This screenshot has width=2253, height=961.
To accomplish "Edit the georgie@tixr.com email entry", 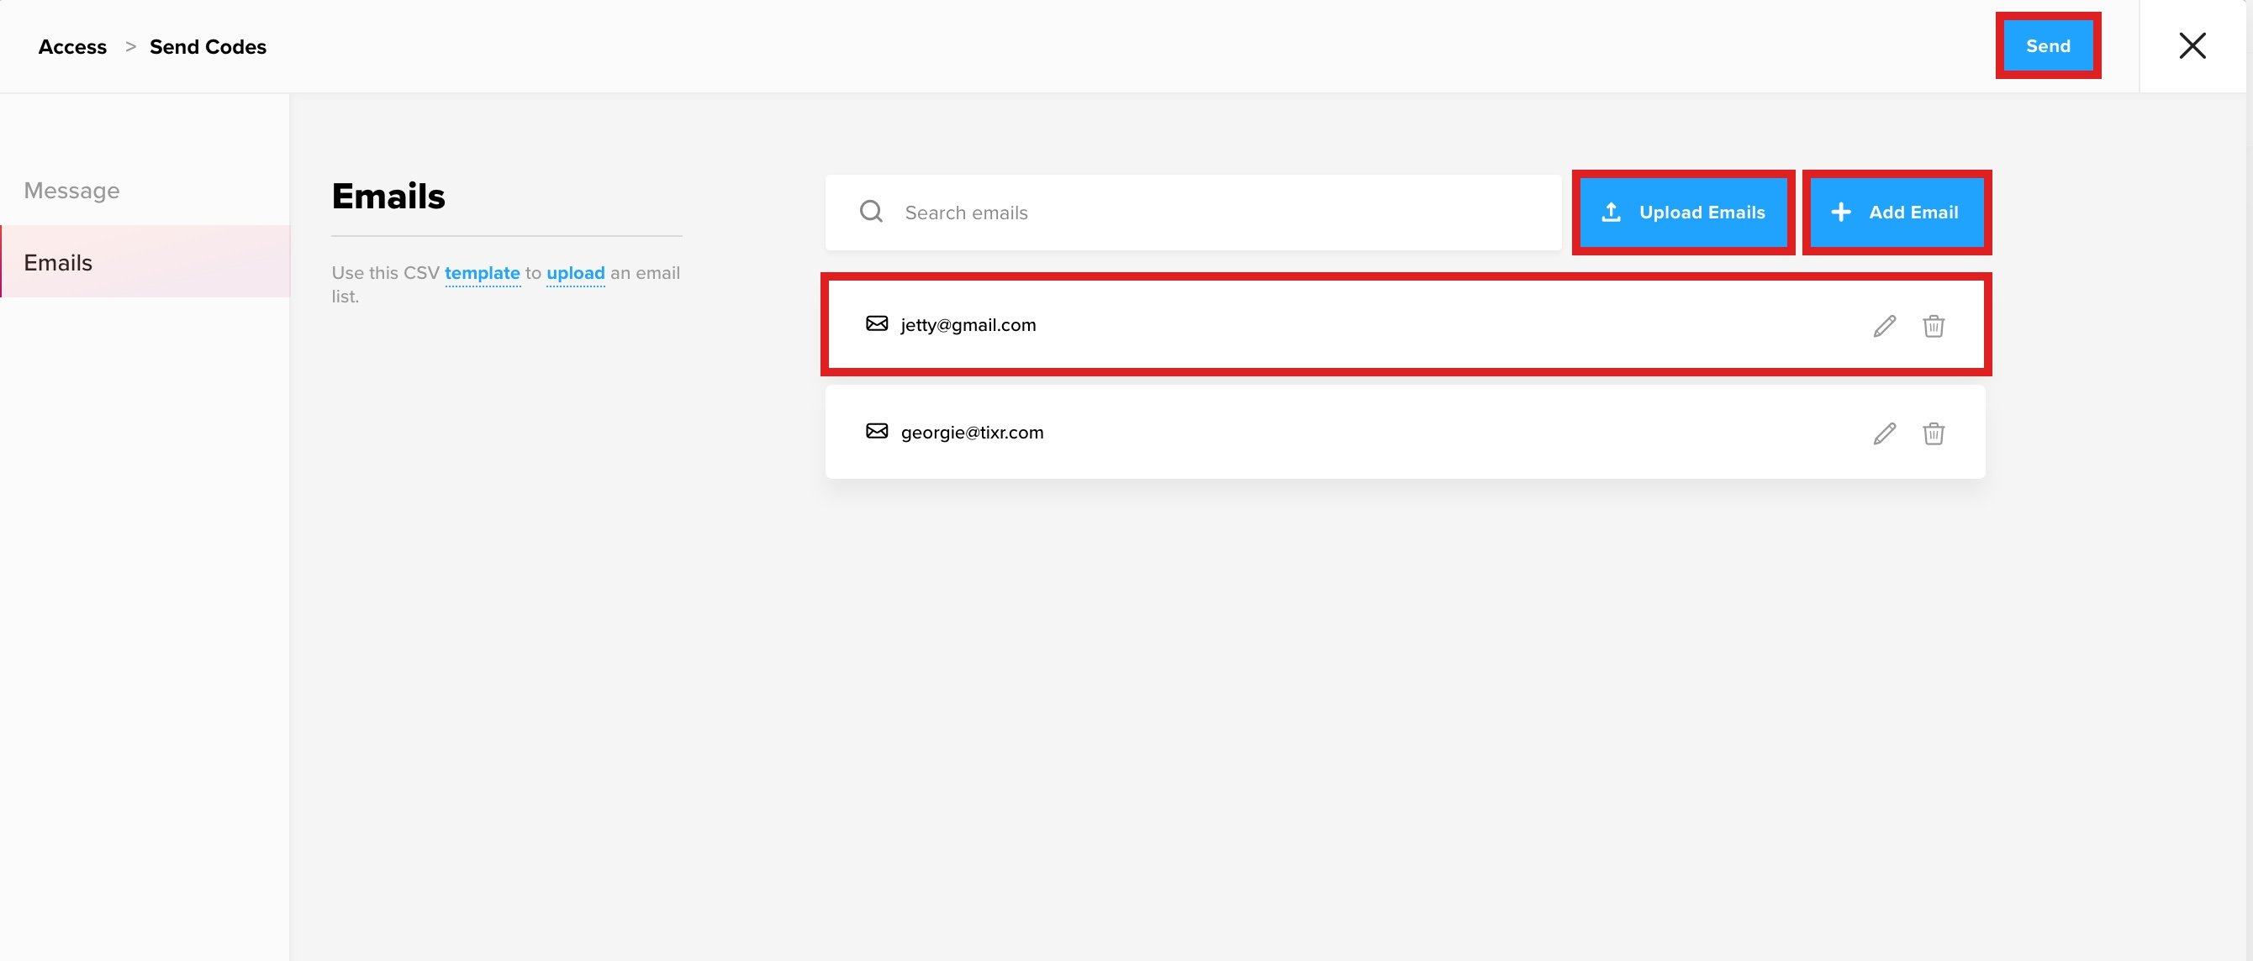I will pyautogui.click(x=1884, y=433).
